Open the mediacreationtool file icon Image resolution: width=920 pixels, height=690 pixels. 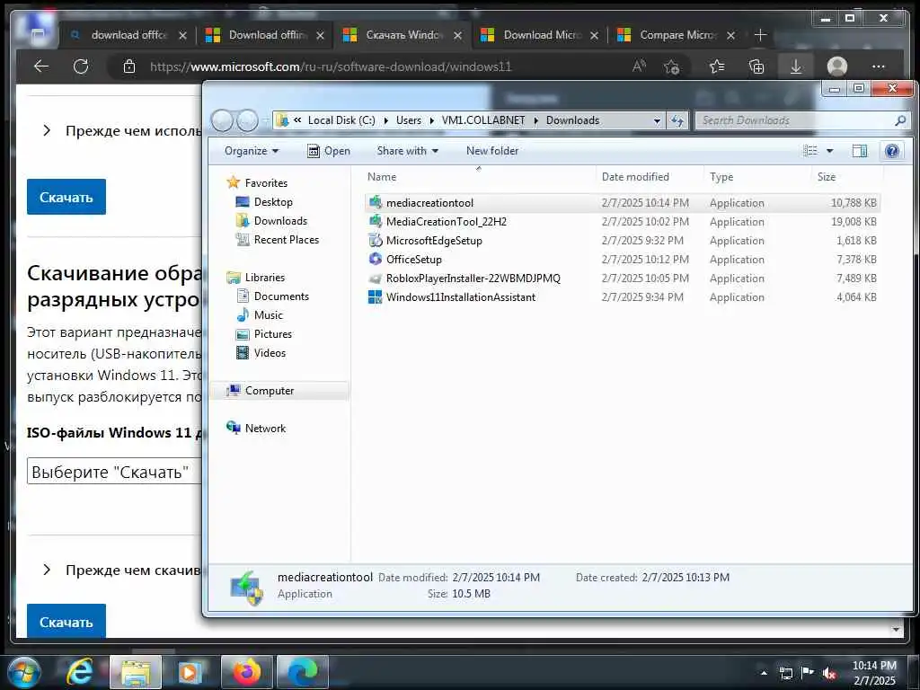[376, 202]
